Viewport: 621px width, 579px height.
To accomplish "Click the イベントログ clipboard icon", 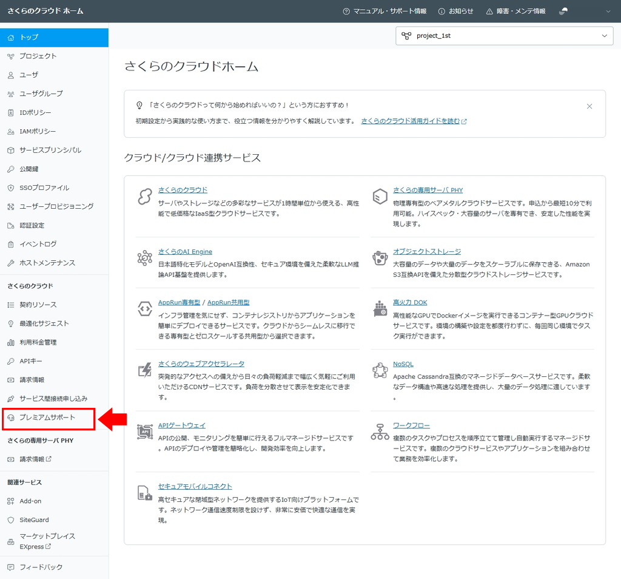I will click(11, 244).
